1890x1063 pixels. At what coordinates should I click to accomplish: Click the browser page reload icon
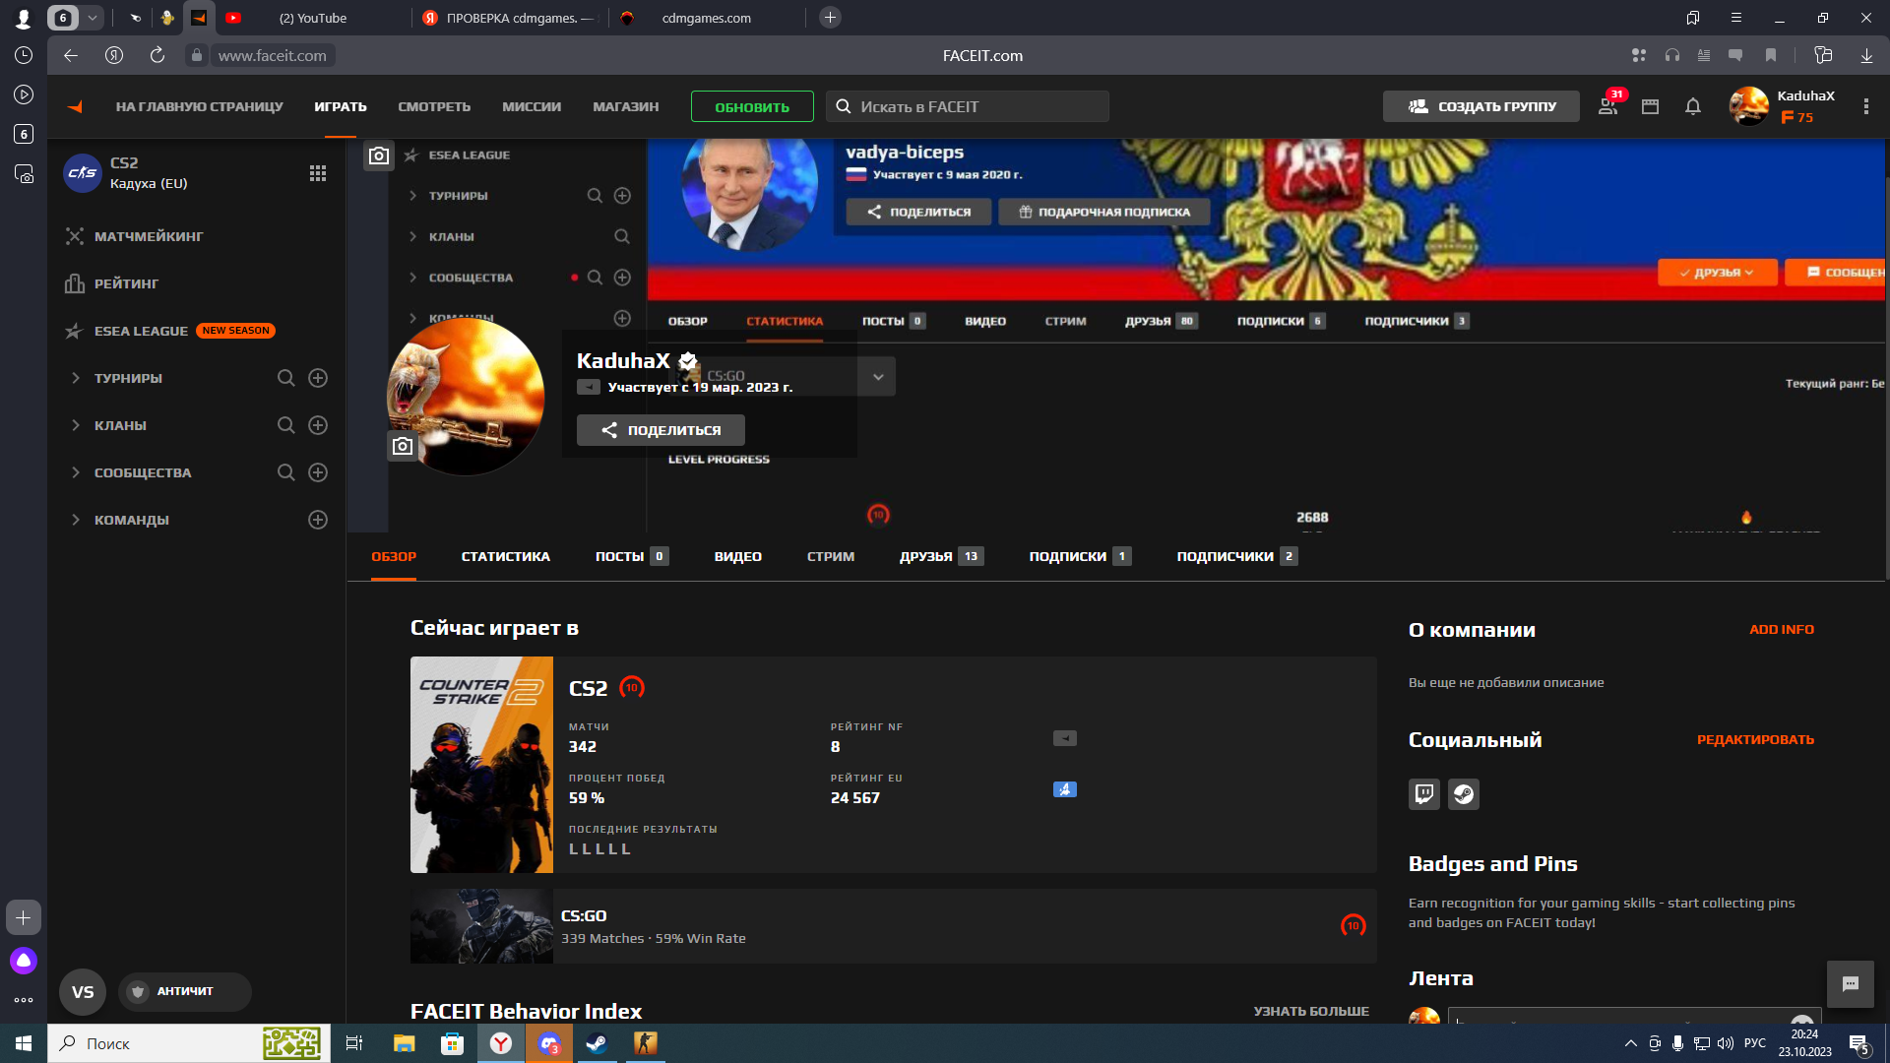[x=157, y=55]
